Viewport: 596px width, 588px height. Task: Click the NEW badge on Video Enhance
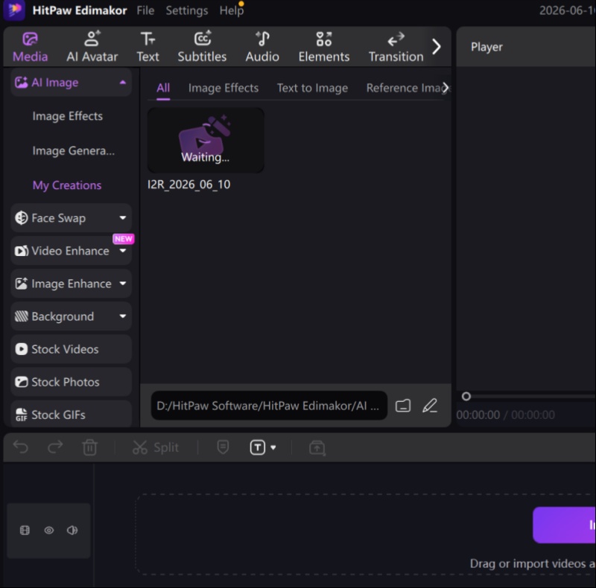pyautogui.click(x=124, y=239)
